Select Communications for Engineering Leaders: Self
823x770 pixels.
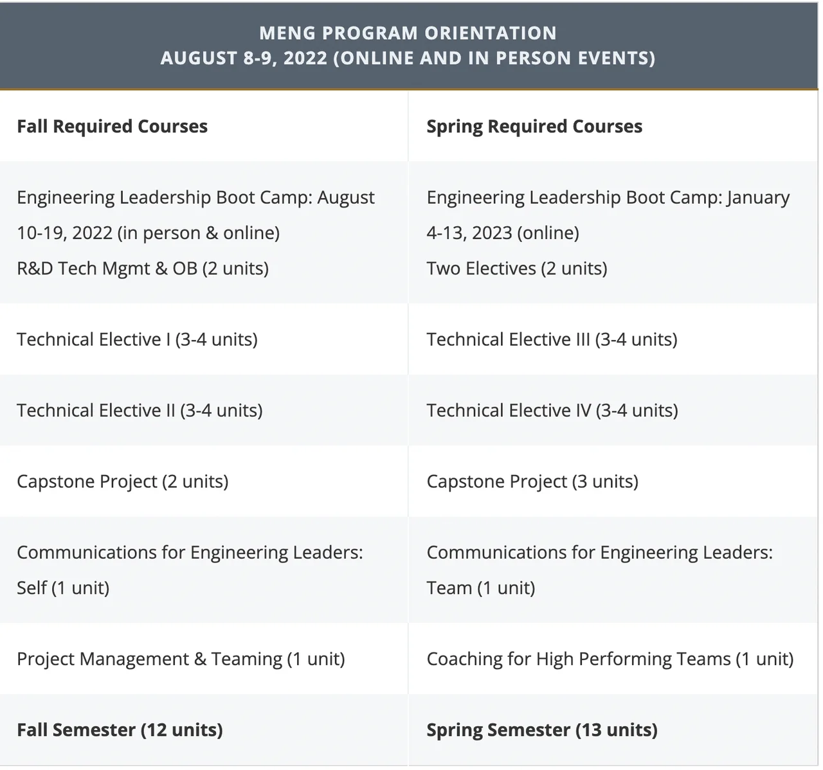190,569
